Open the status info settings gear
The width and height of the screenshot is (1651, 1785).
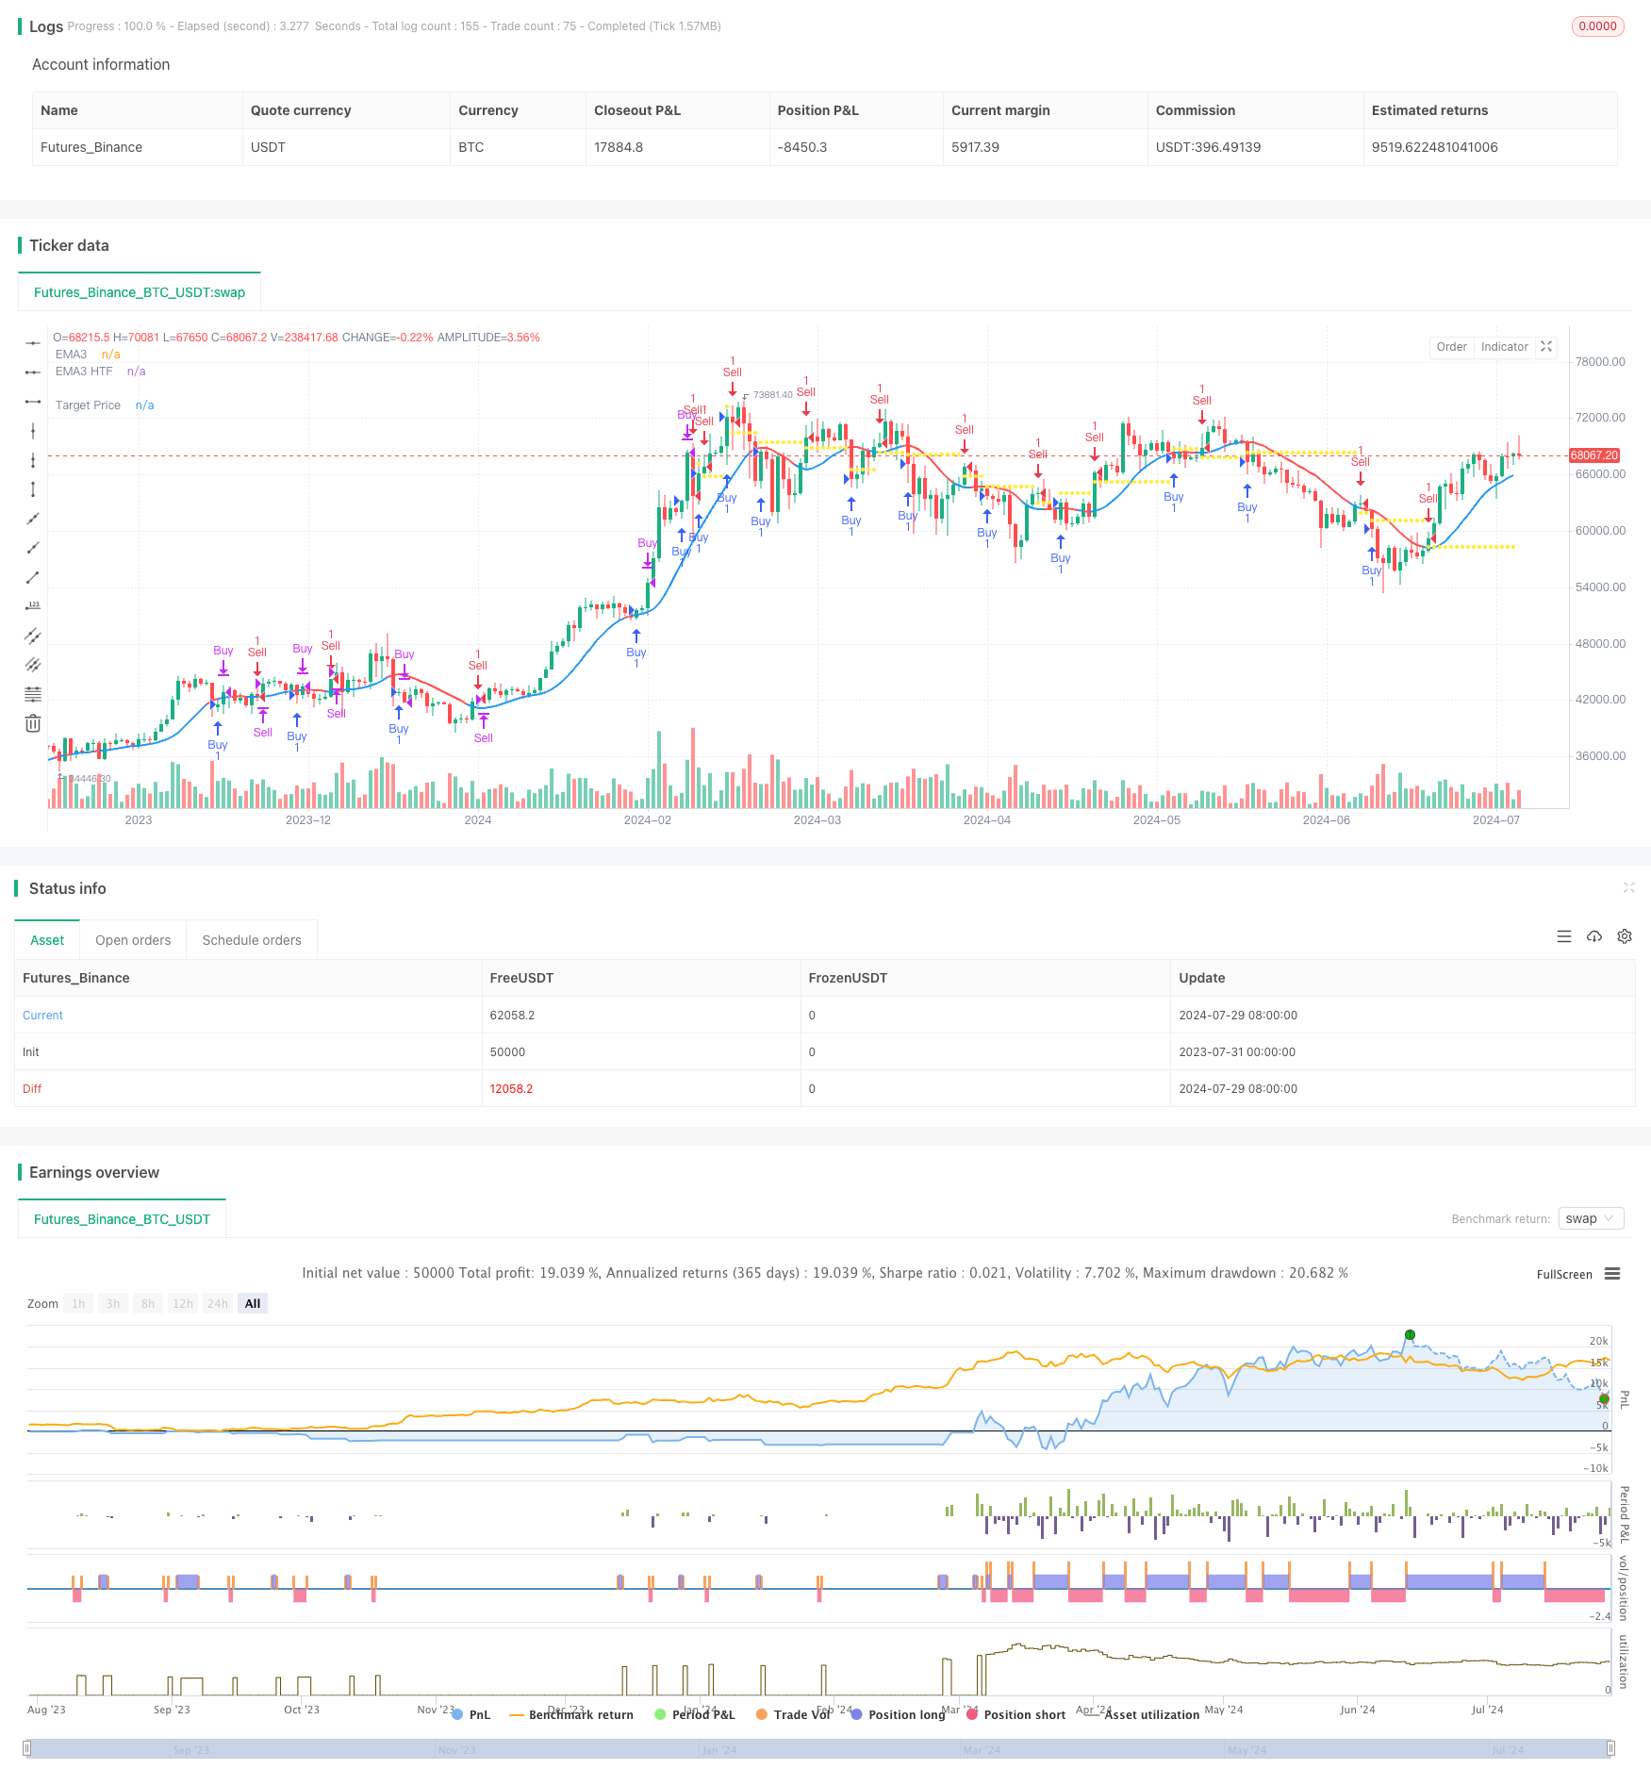tap(1625, 936)
